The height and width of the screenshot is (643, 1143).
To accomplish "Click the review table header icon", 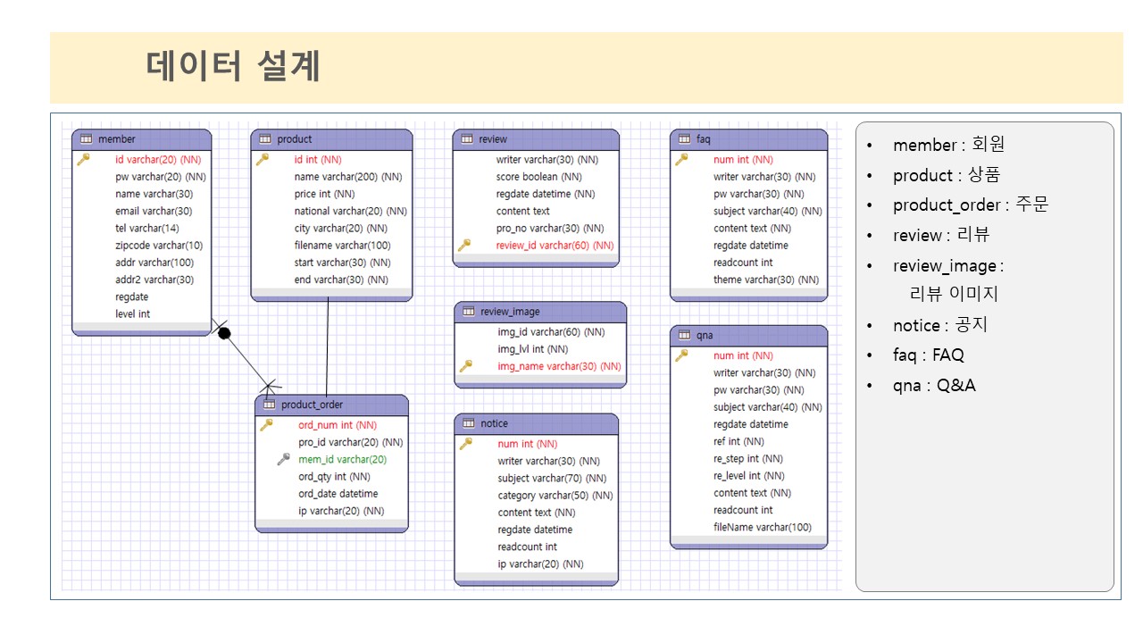I will click(467, 139).
